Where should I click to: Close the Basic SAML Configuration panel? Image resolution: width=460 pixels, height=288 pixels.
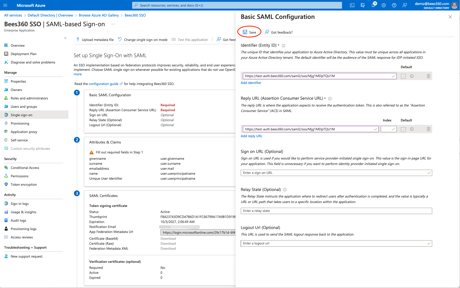(450, 17)
